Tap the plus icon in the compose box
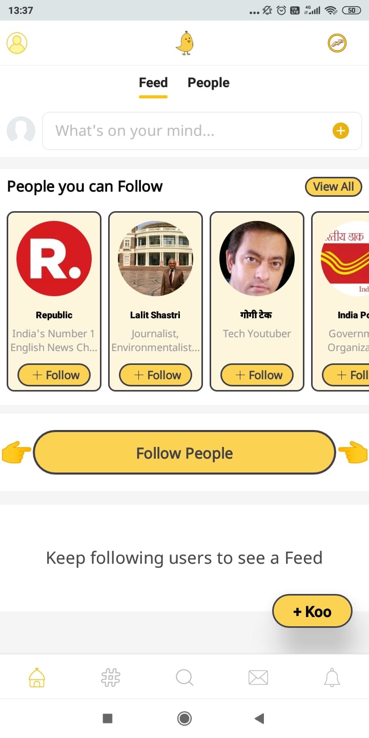Viewport: 369px width, 738px height. point(341,131)
